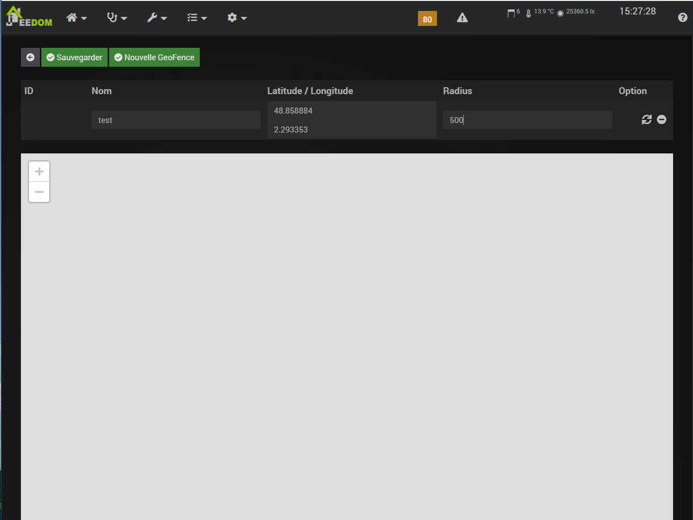Viewport: 693px width, 520px height.
Task: Expand the wrench Tools menu
Action: [157, 18]
